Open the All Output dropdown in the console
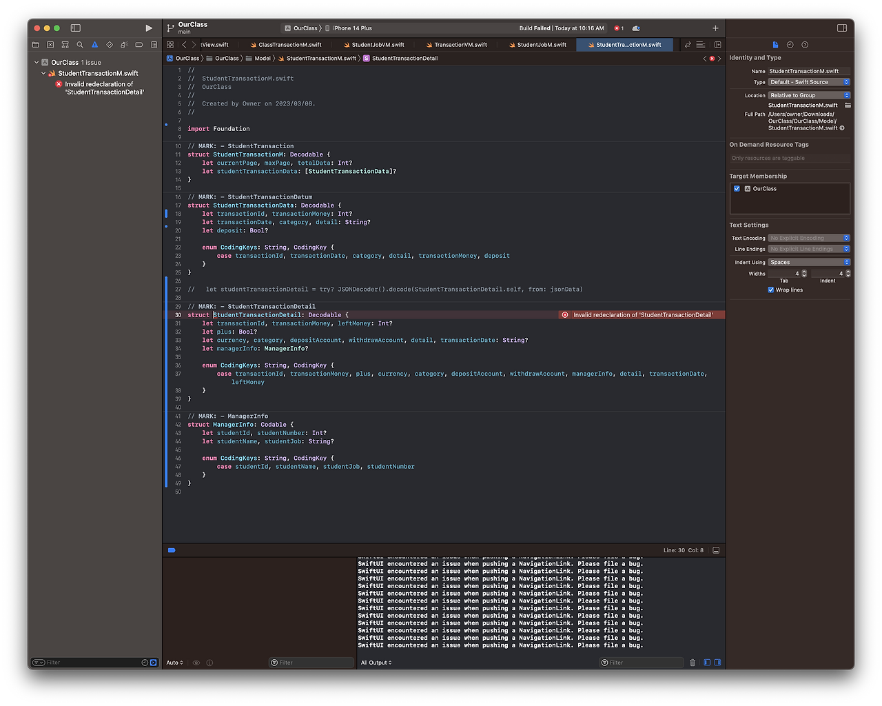 point(376,662)
